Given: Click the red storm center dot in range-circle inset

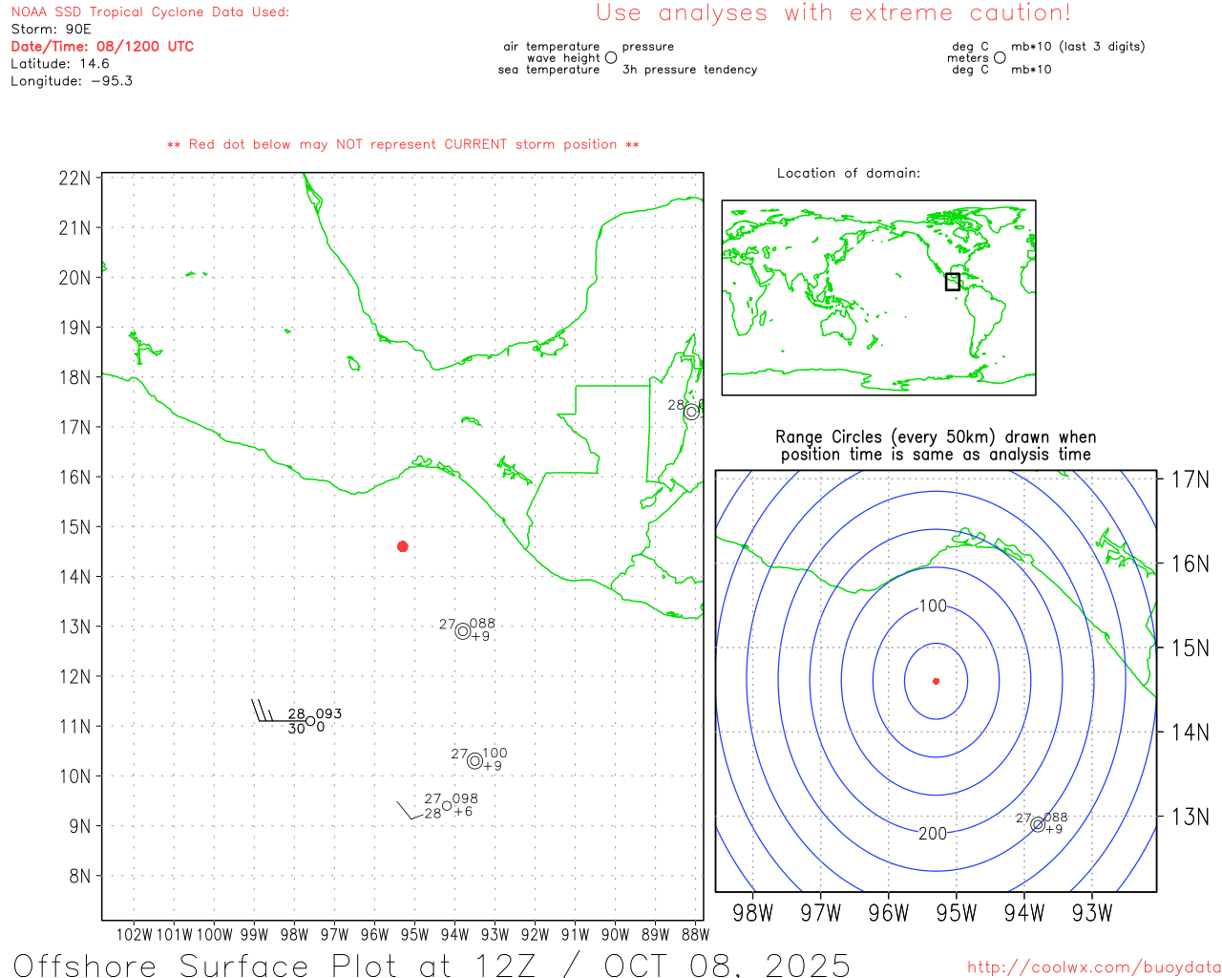Looking at the screenshot, I should pos(936,681).
